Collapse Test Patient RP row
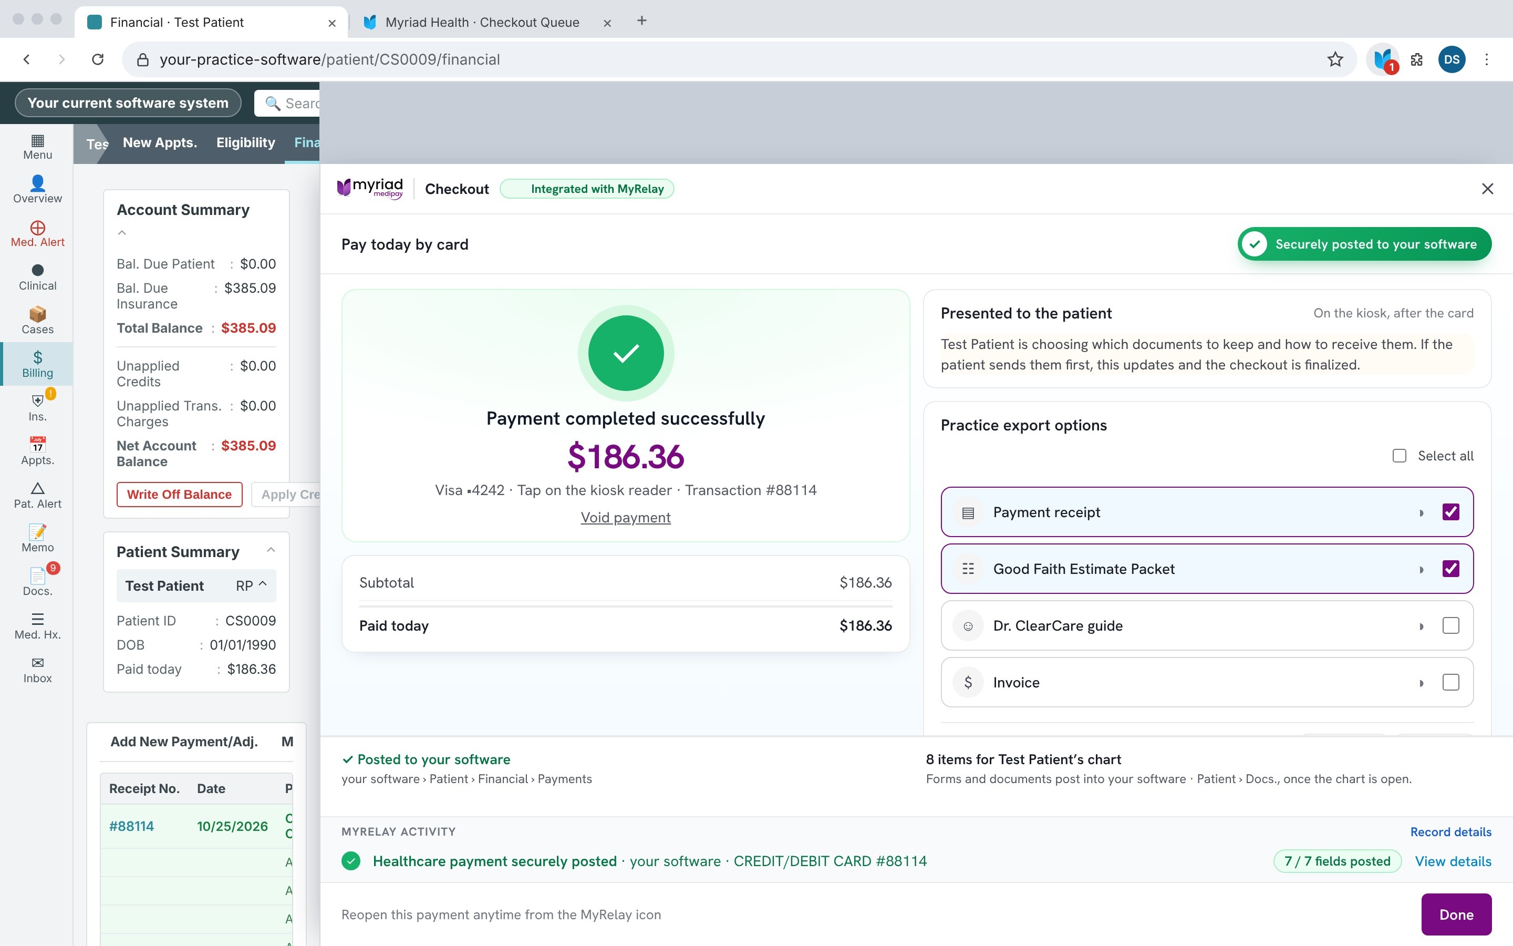 [196, 585]
